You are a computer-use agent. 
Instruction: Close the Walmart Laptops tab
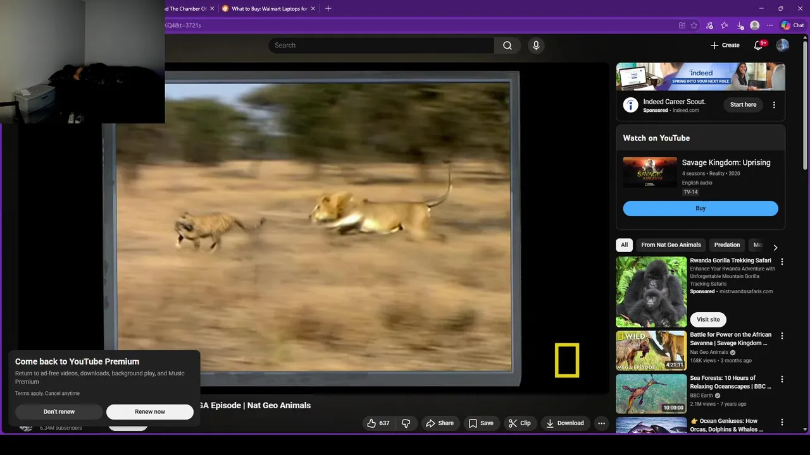[313, 9]
